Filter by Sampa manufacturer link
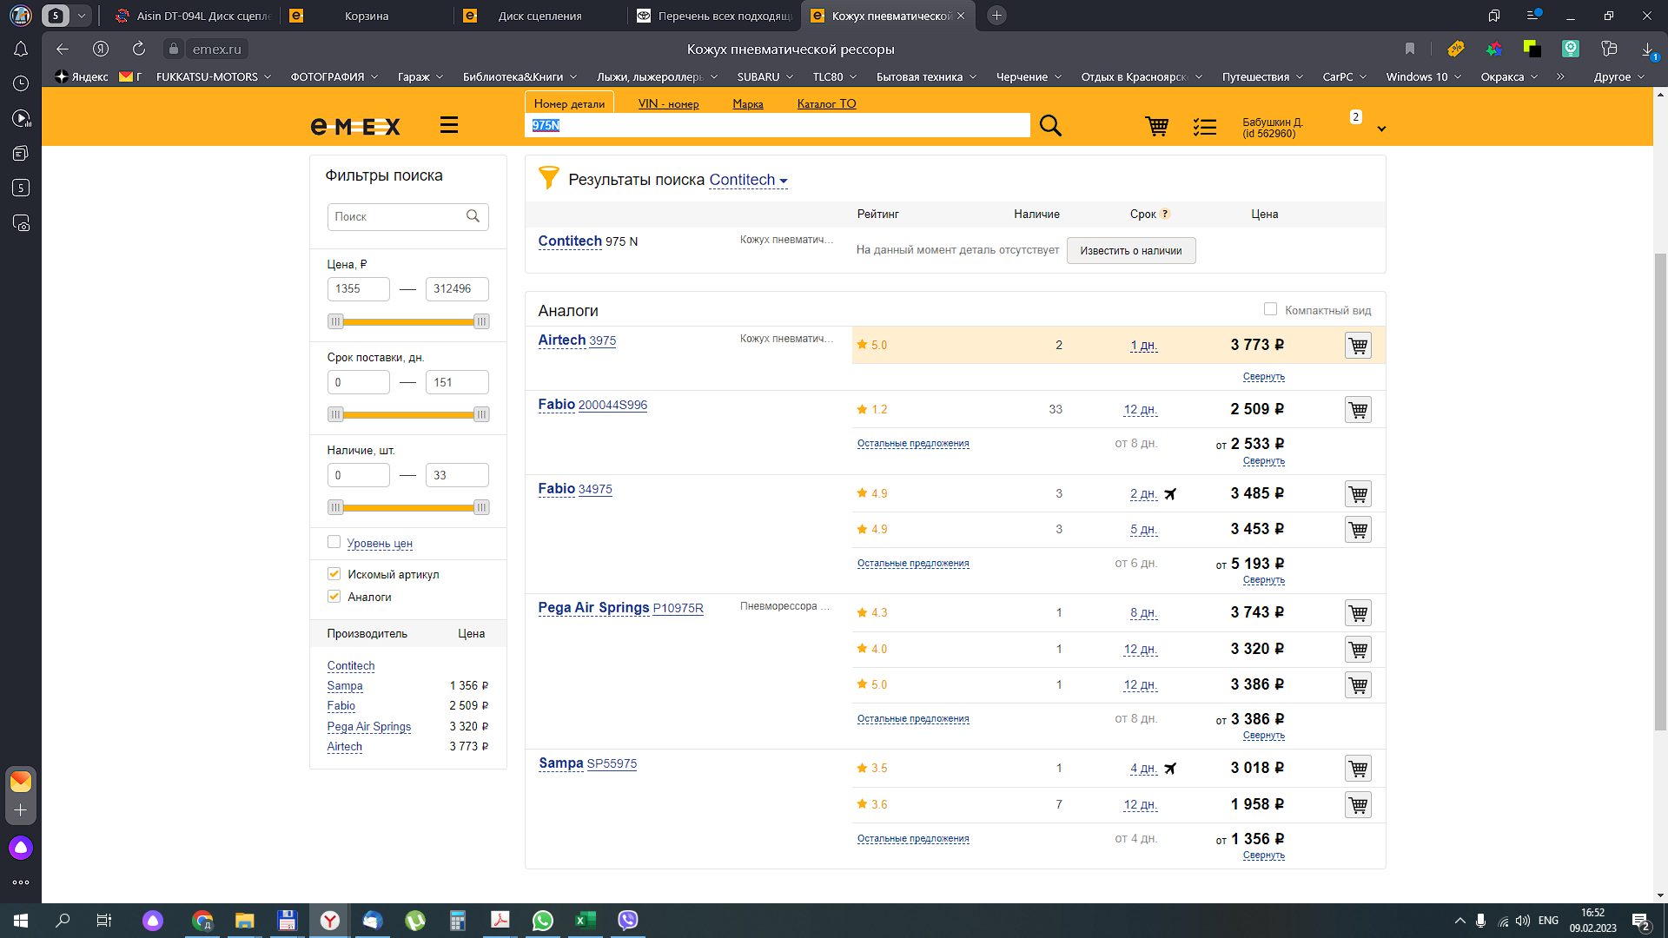Viewport: 1668px width, 938px height. point(344,686)
